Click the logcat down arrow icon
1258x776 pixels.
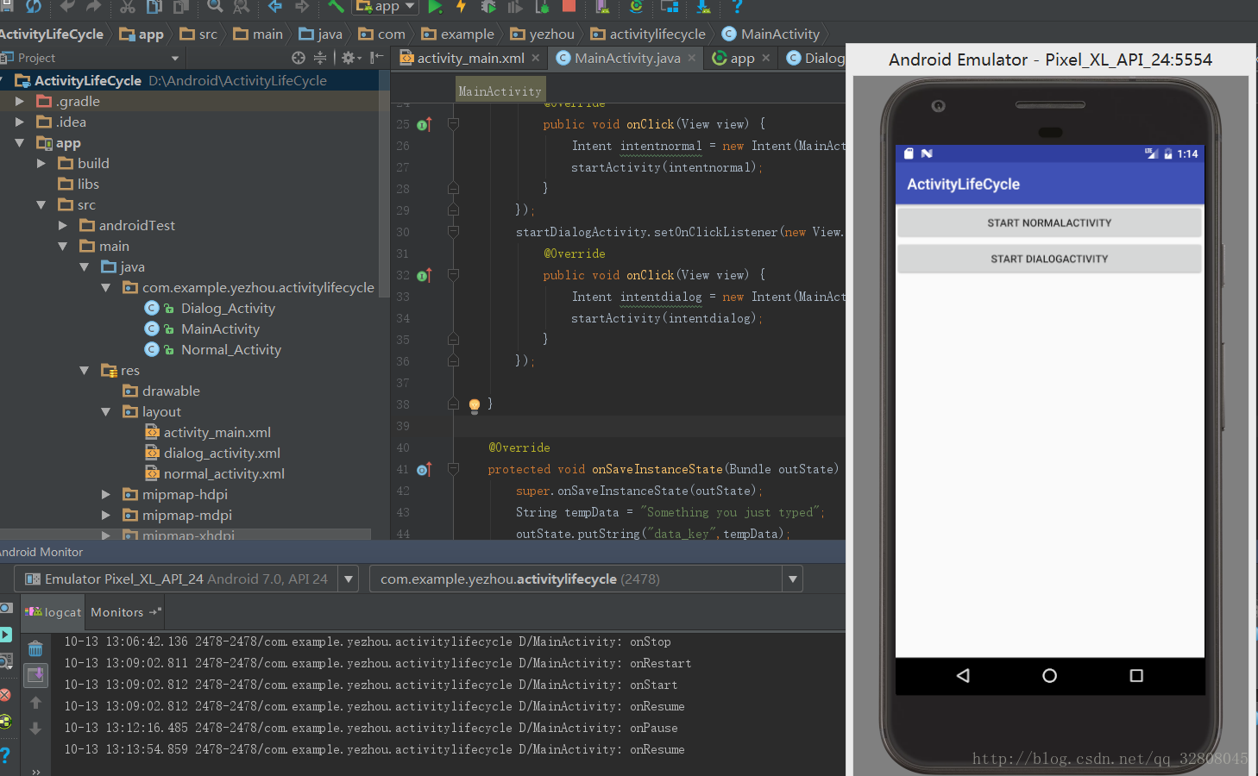coord(35,729)
